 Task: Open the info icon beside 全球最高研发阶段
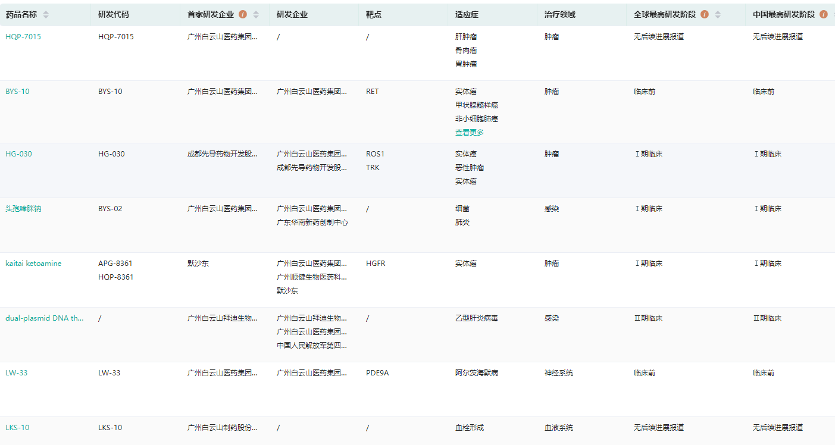coord(705,14)
